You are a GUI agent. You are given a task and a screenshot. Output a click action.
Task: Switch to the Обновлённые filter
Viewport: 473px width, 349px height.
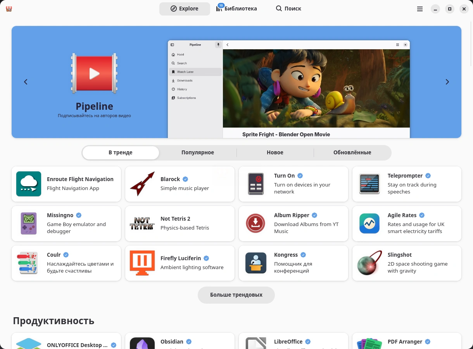coord(352,152)
